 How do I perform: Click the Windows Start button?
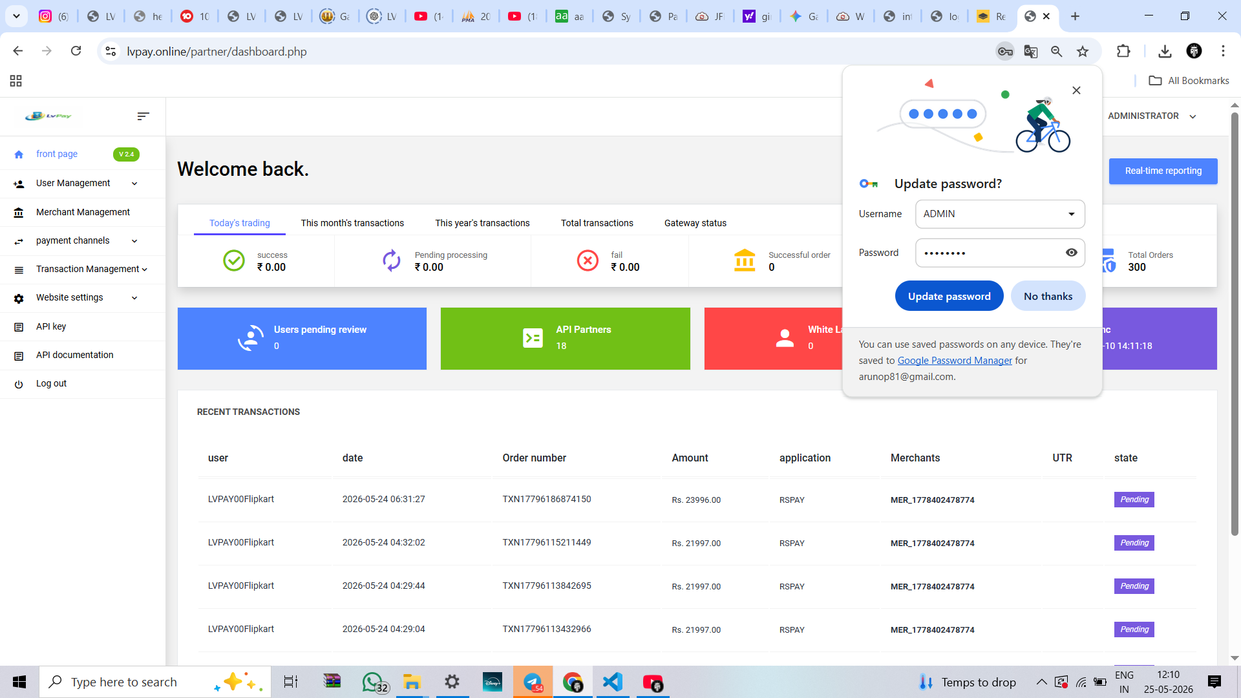tap(19, 682)
